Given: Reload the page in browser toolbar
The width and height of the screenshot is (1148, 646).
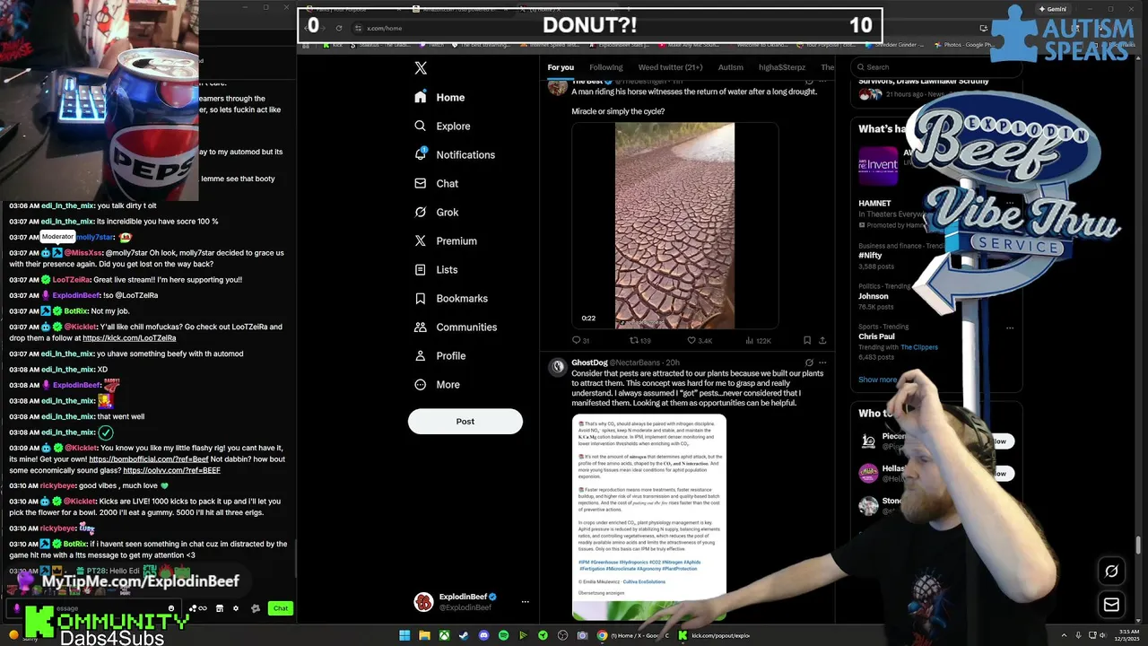Looking at the screenshot, I should [339, 28].
